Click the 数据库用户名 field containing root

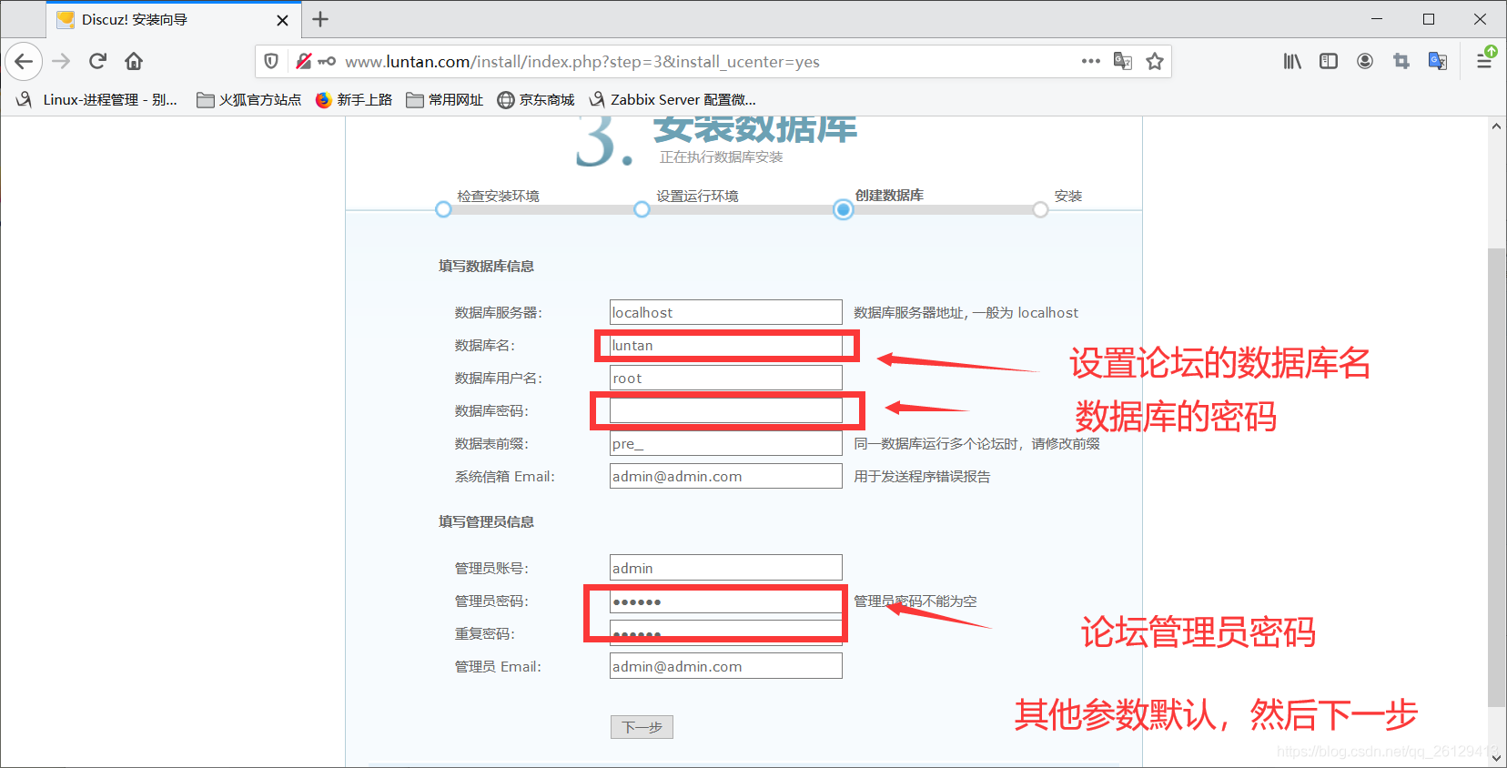coord(725,378)
